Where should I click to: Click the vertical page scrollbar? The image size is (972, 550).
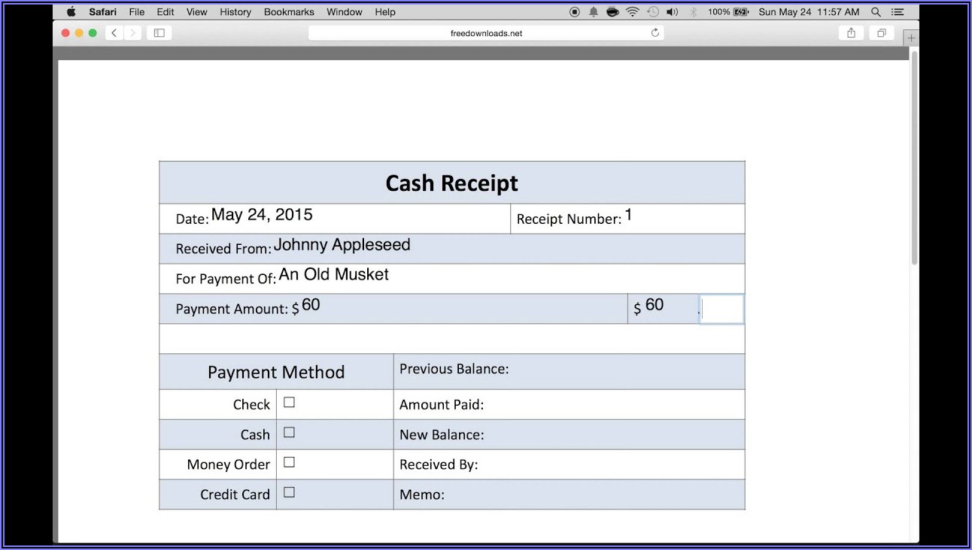point(914,158)
